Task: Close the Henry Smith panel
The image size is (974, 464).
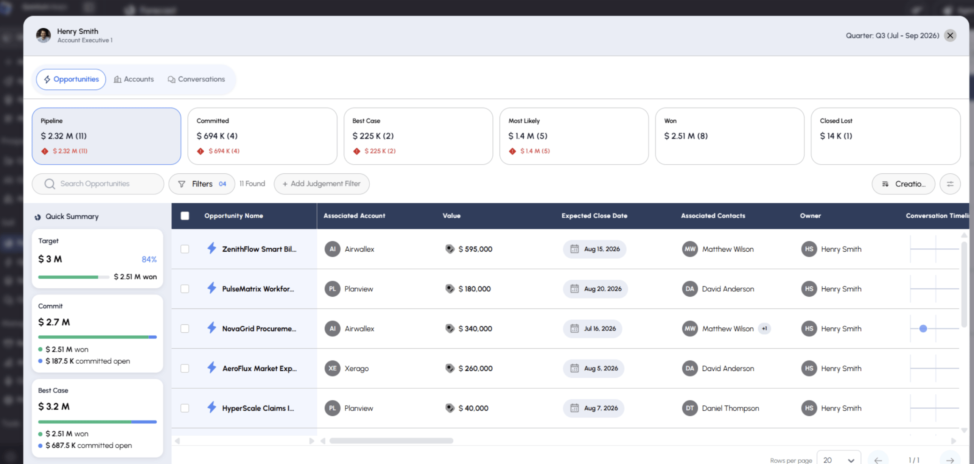Action: point(950,36)
